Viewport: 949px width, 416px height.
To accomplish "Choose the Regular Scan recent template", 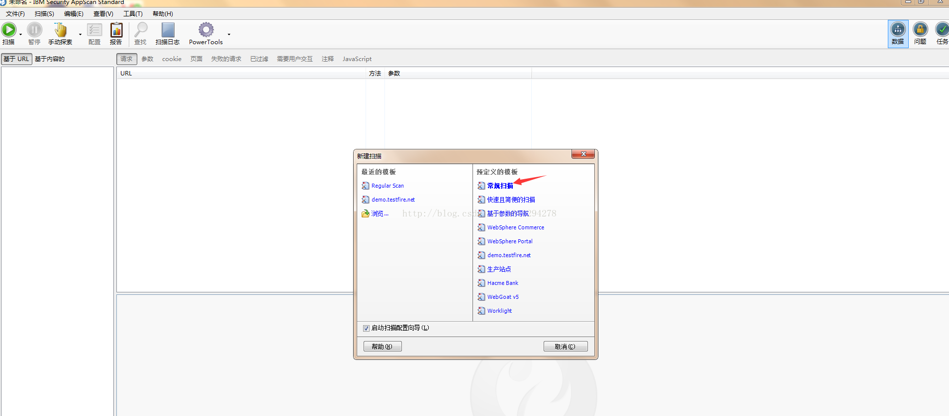I will [387, 186].
